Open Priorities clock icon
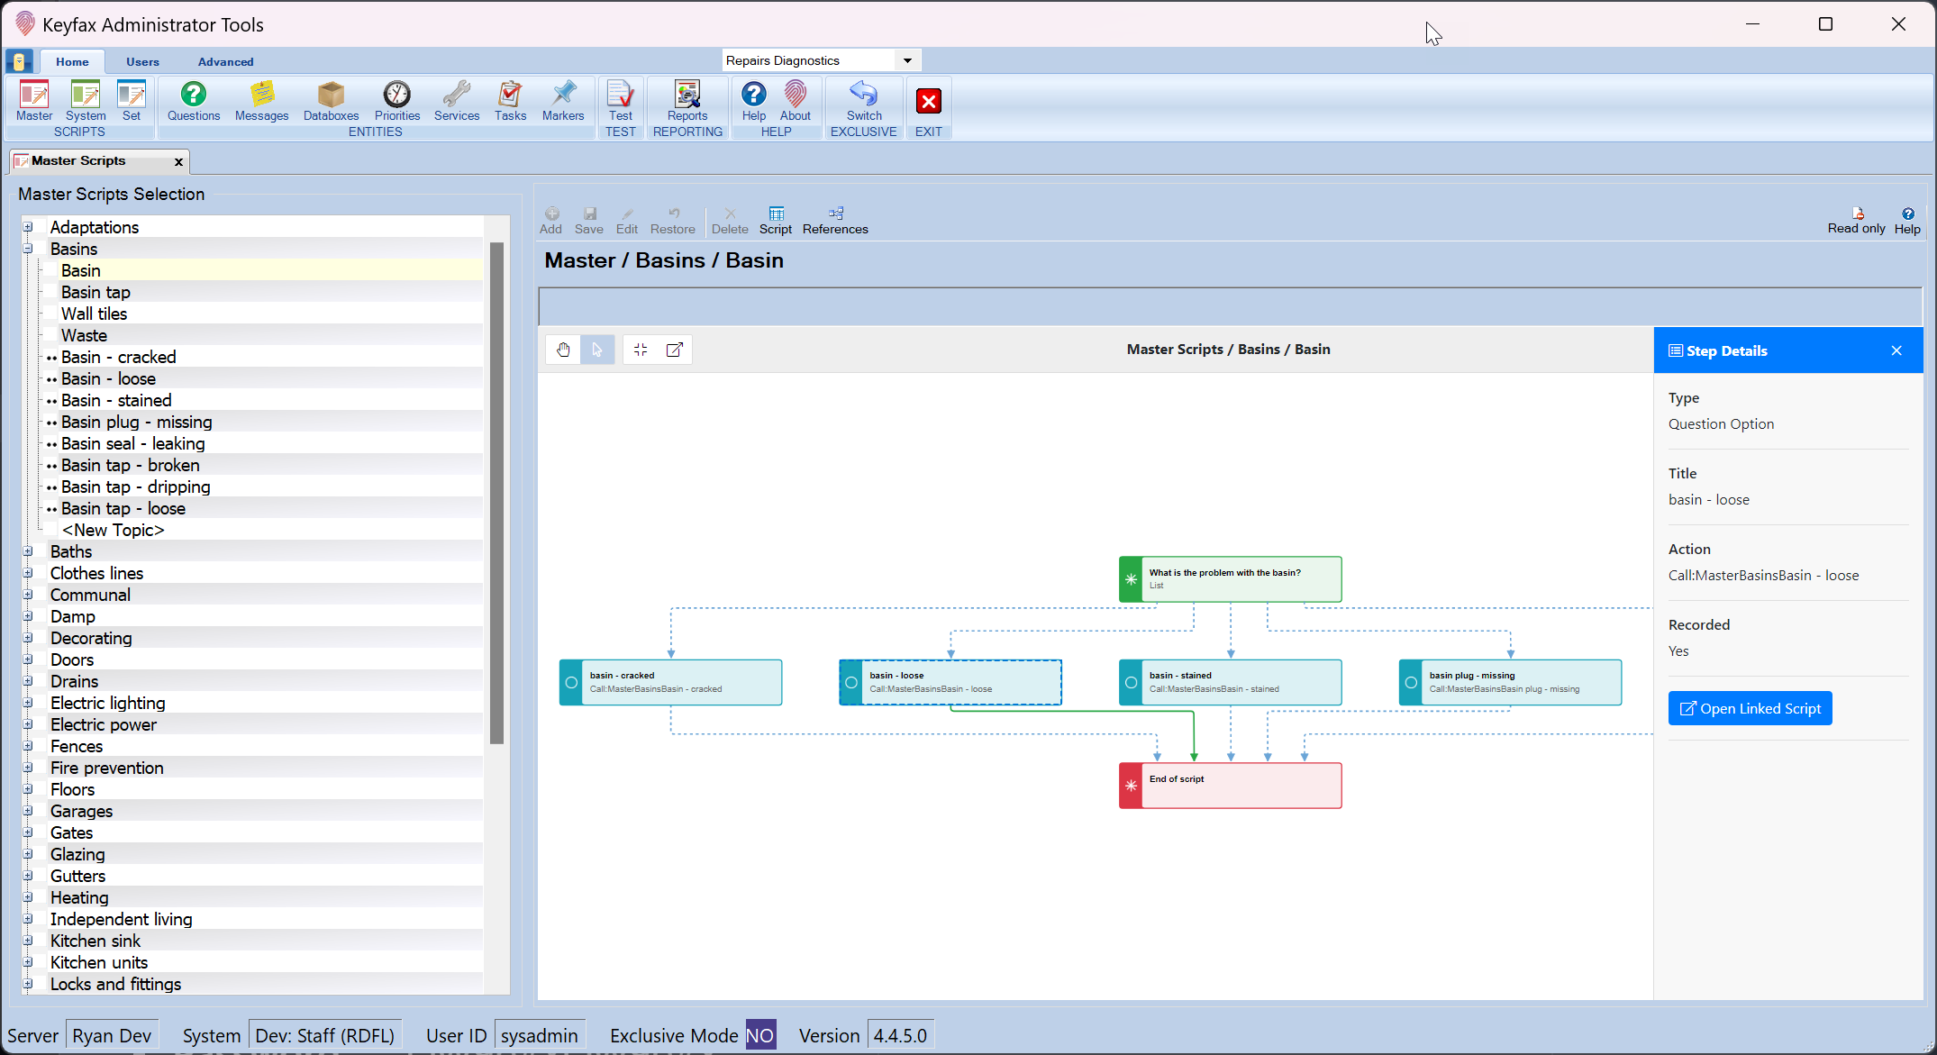Image resolution: width=1937 pixels, height=1055 pixels. point(396,95)
